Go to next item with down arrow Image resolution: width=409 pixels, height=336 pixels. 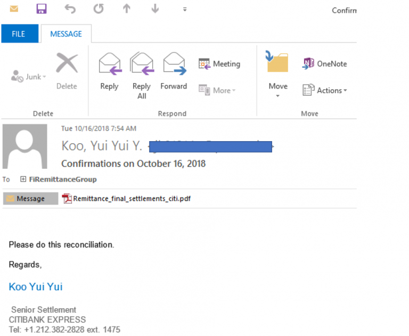155,9
